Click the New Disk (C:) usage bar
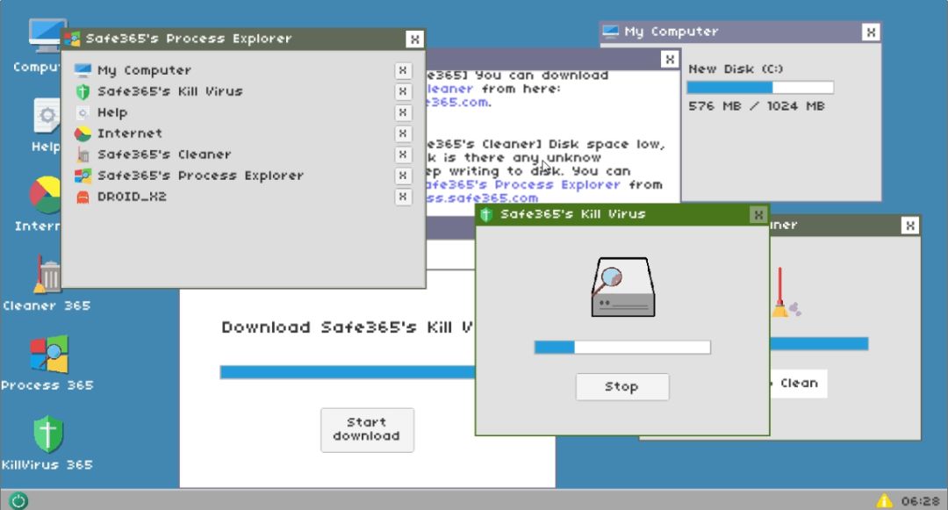Viewport: 948px width, 510px height. (759, 88)
